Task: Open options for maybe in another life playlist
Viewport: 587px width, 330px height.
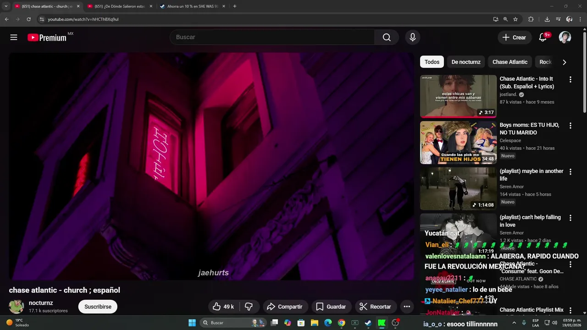Action: point(570,172)
